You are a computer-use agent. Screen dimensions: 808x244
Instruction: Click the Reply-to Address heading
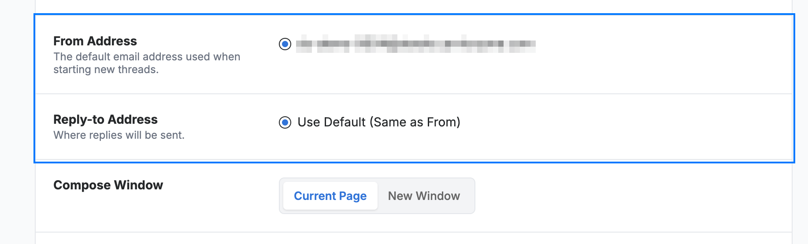tap(105, 119)
